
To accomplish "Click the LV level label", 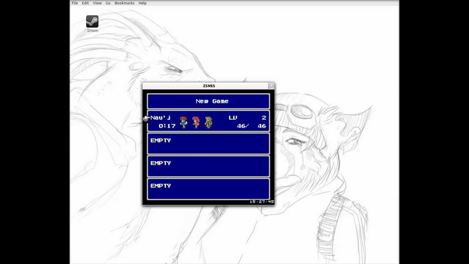I will pyautogui.click(x=233, y=118).
